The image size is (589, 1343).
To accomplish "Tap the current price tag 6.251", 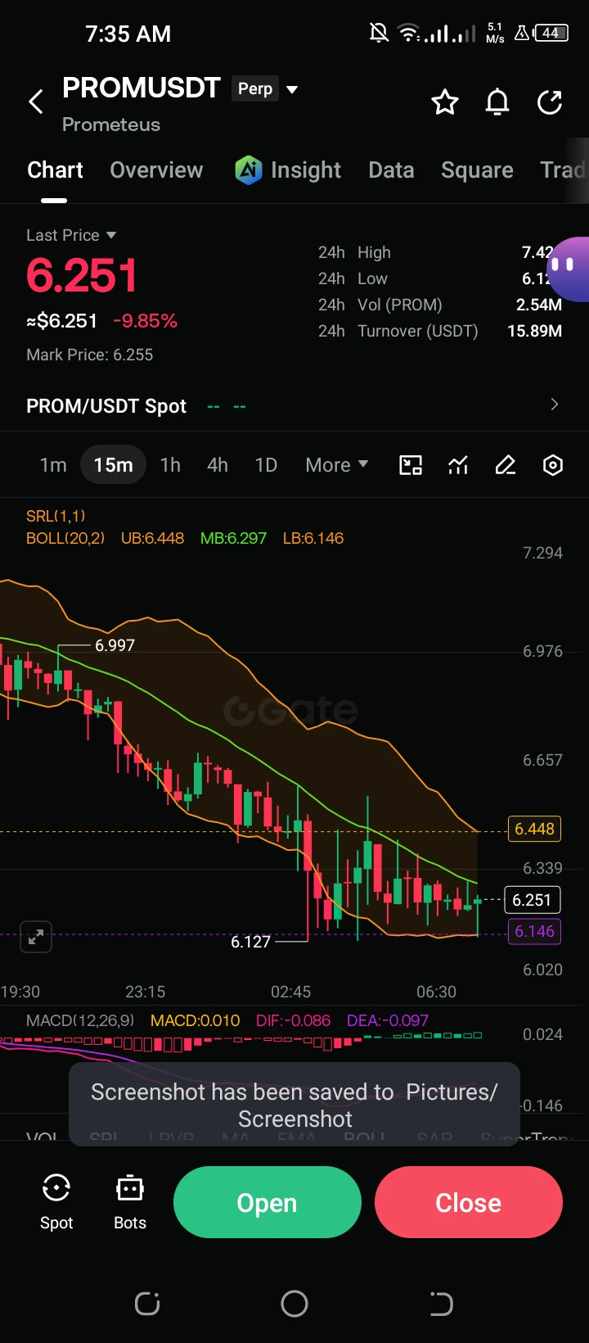I will [x=533, y=900].
